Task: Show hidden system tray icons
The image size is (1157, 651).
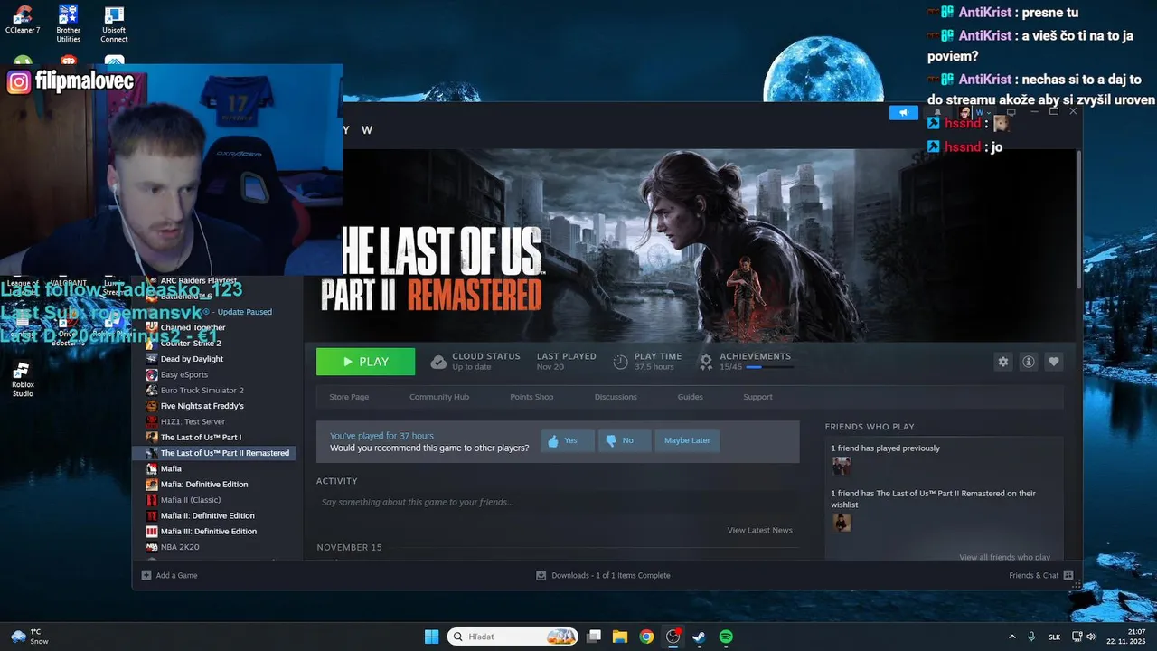Action: (1011, 637)
